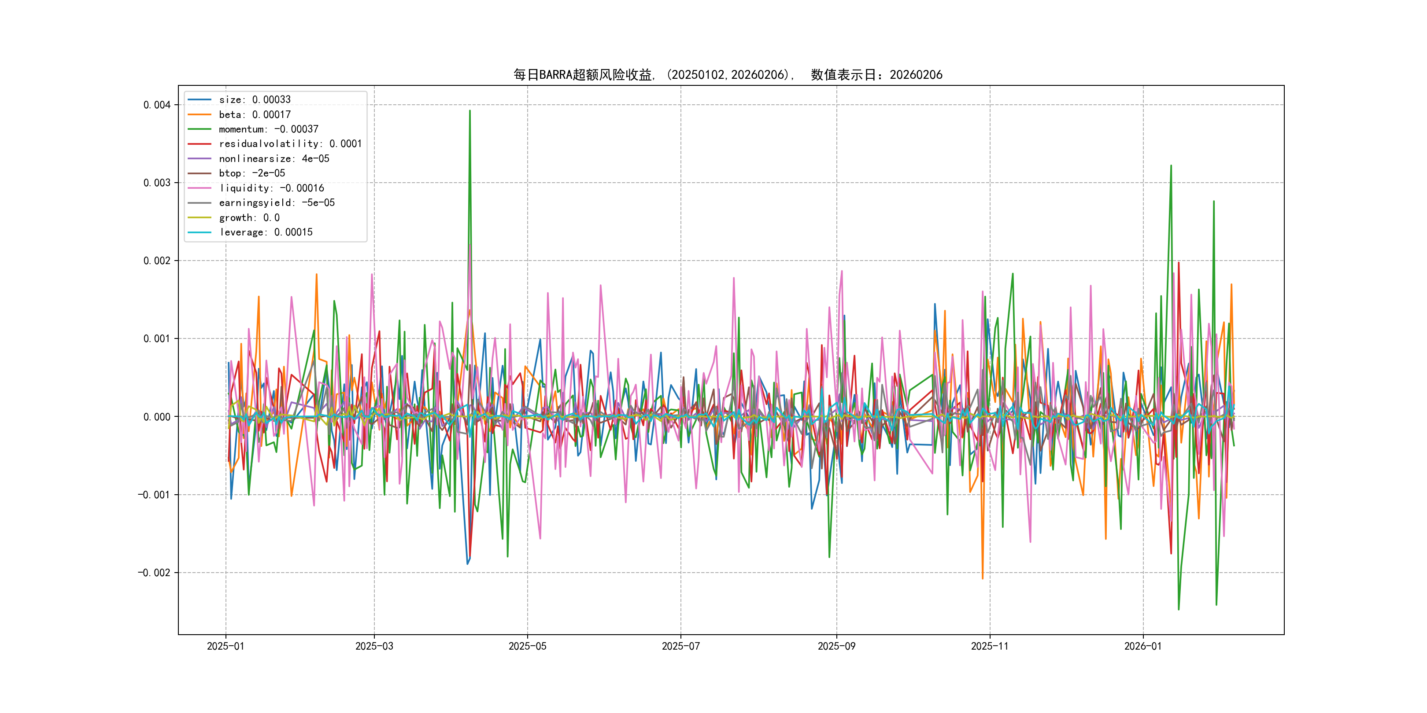This screenshot has height=713, width=1427.
Task: Select the 'btop: -2e-05' legend label
Action: [x=251, y=173]
